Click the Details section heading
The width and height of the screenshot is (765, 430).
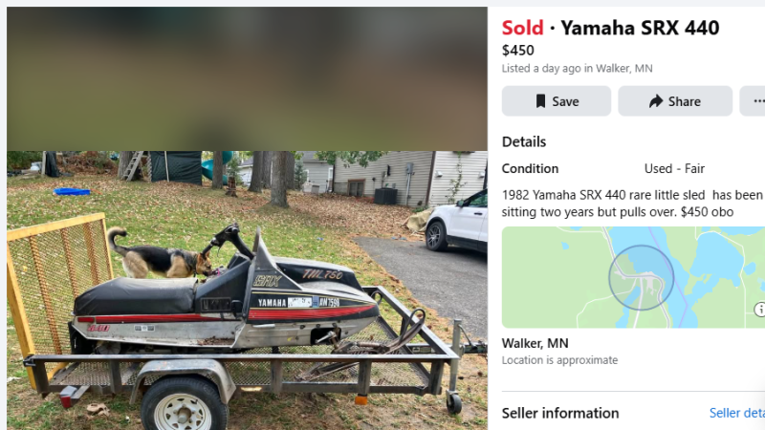tap(524, 141)
